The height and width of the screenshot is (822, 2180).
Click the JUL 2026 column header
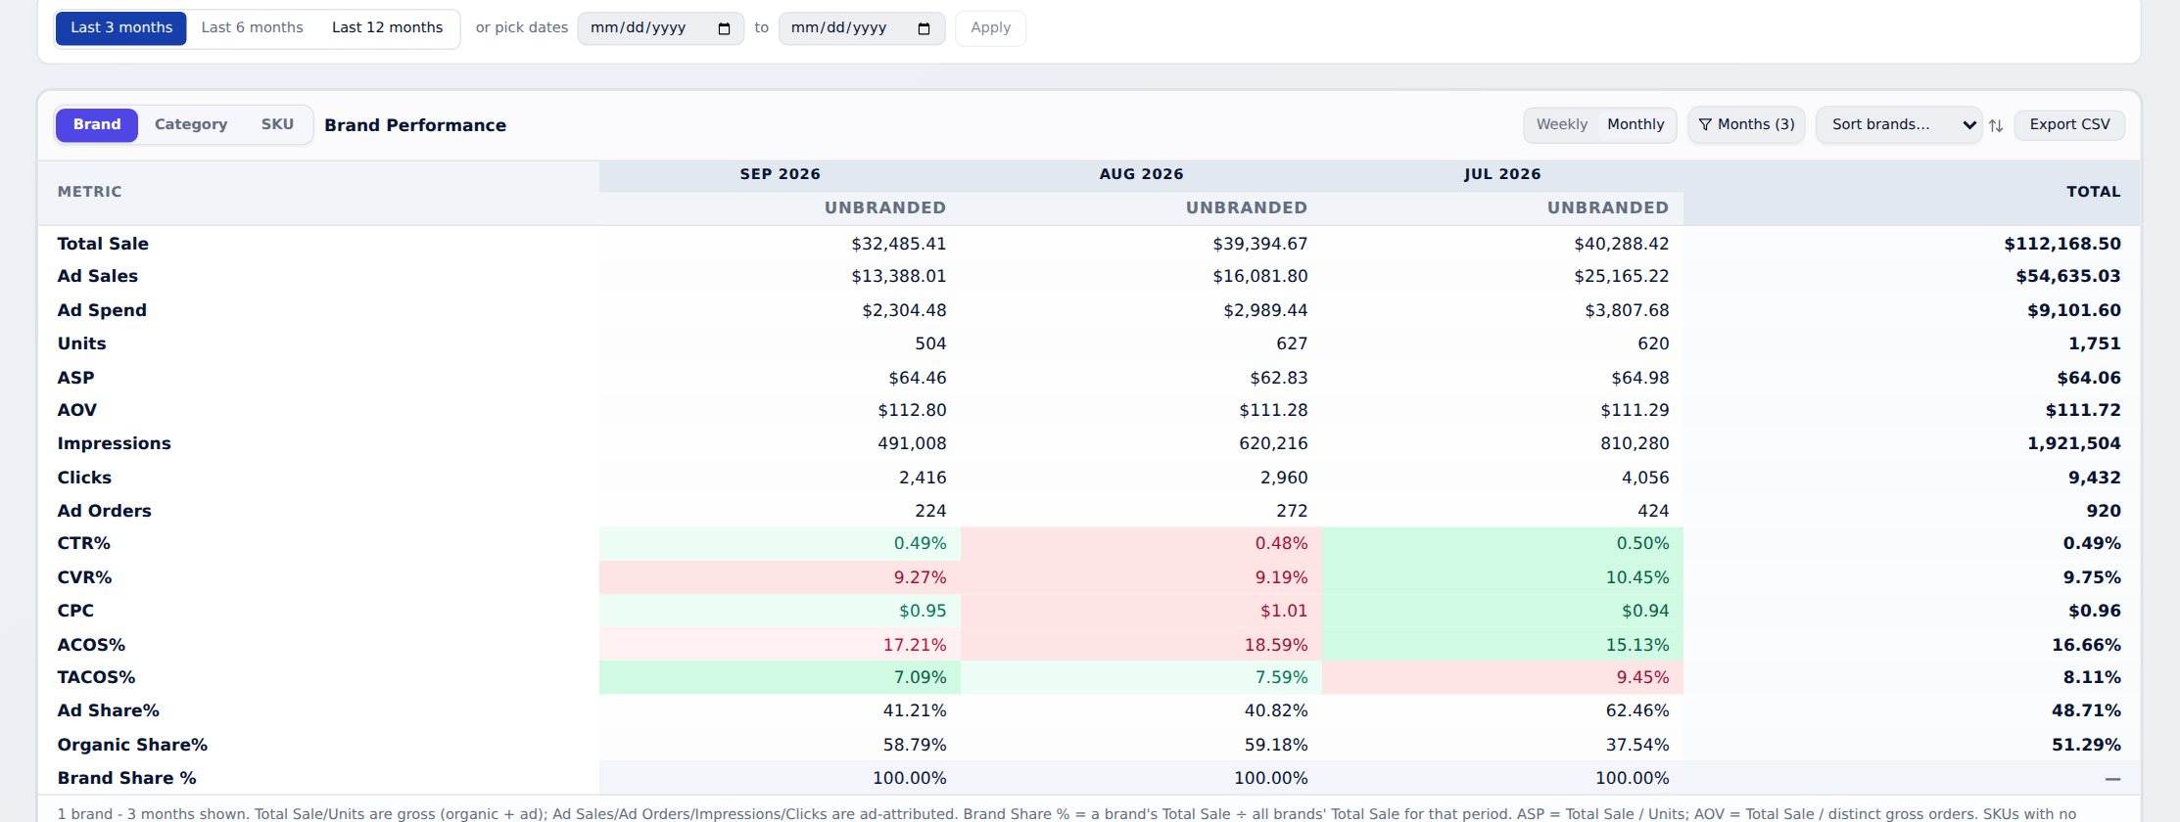1502,175
